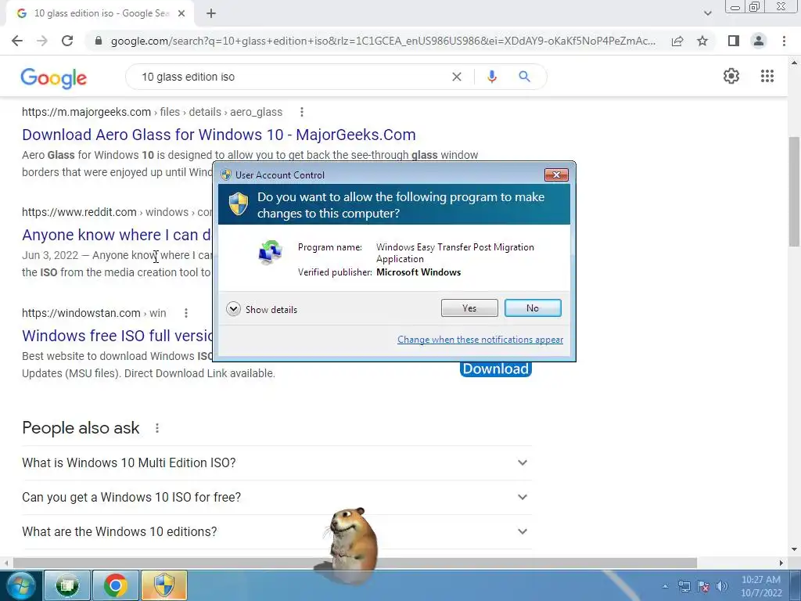Click No in User Account Control dialog
The image size is (801, 601).
click(x=533, y=308)
